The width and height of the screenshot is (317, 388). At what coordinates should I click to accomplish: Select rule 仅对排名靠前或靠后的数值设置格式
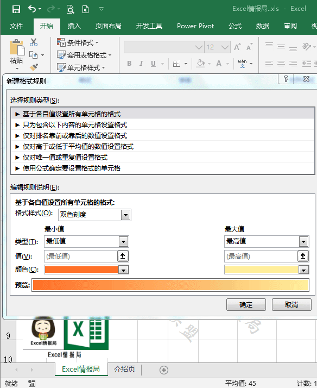coord(163,136)
